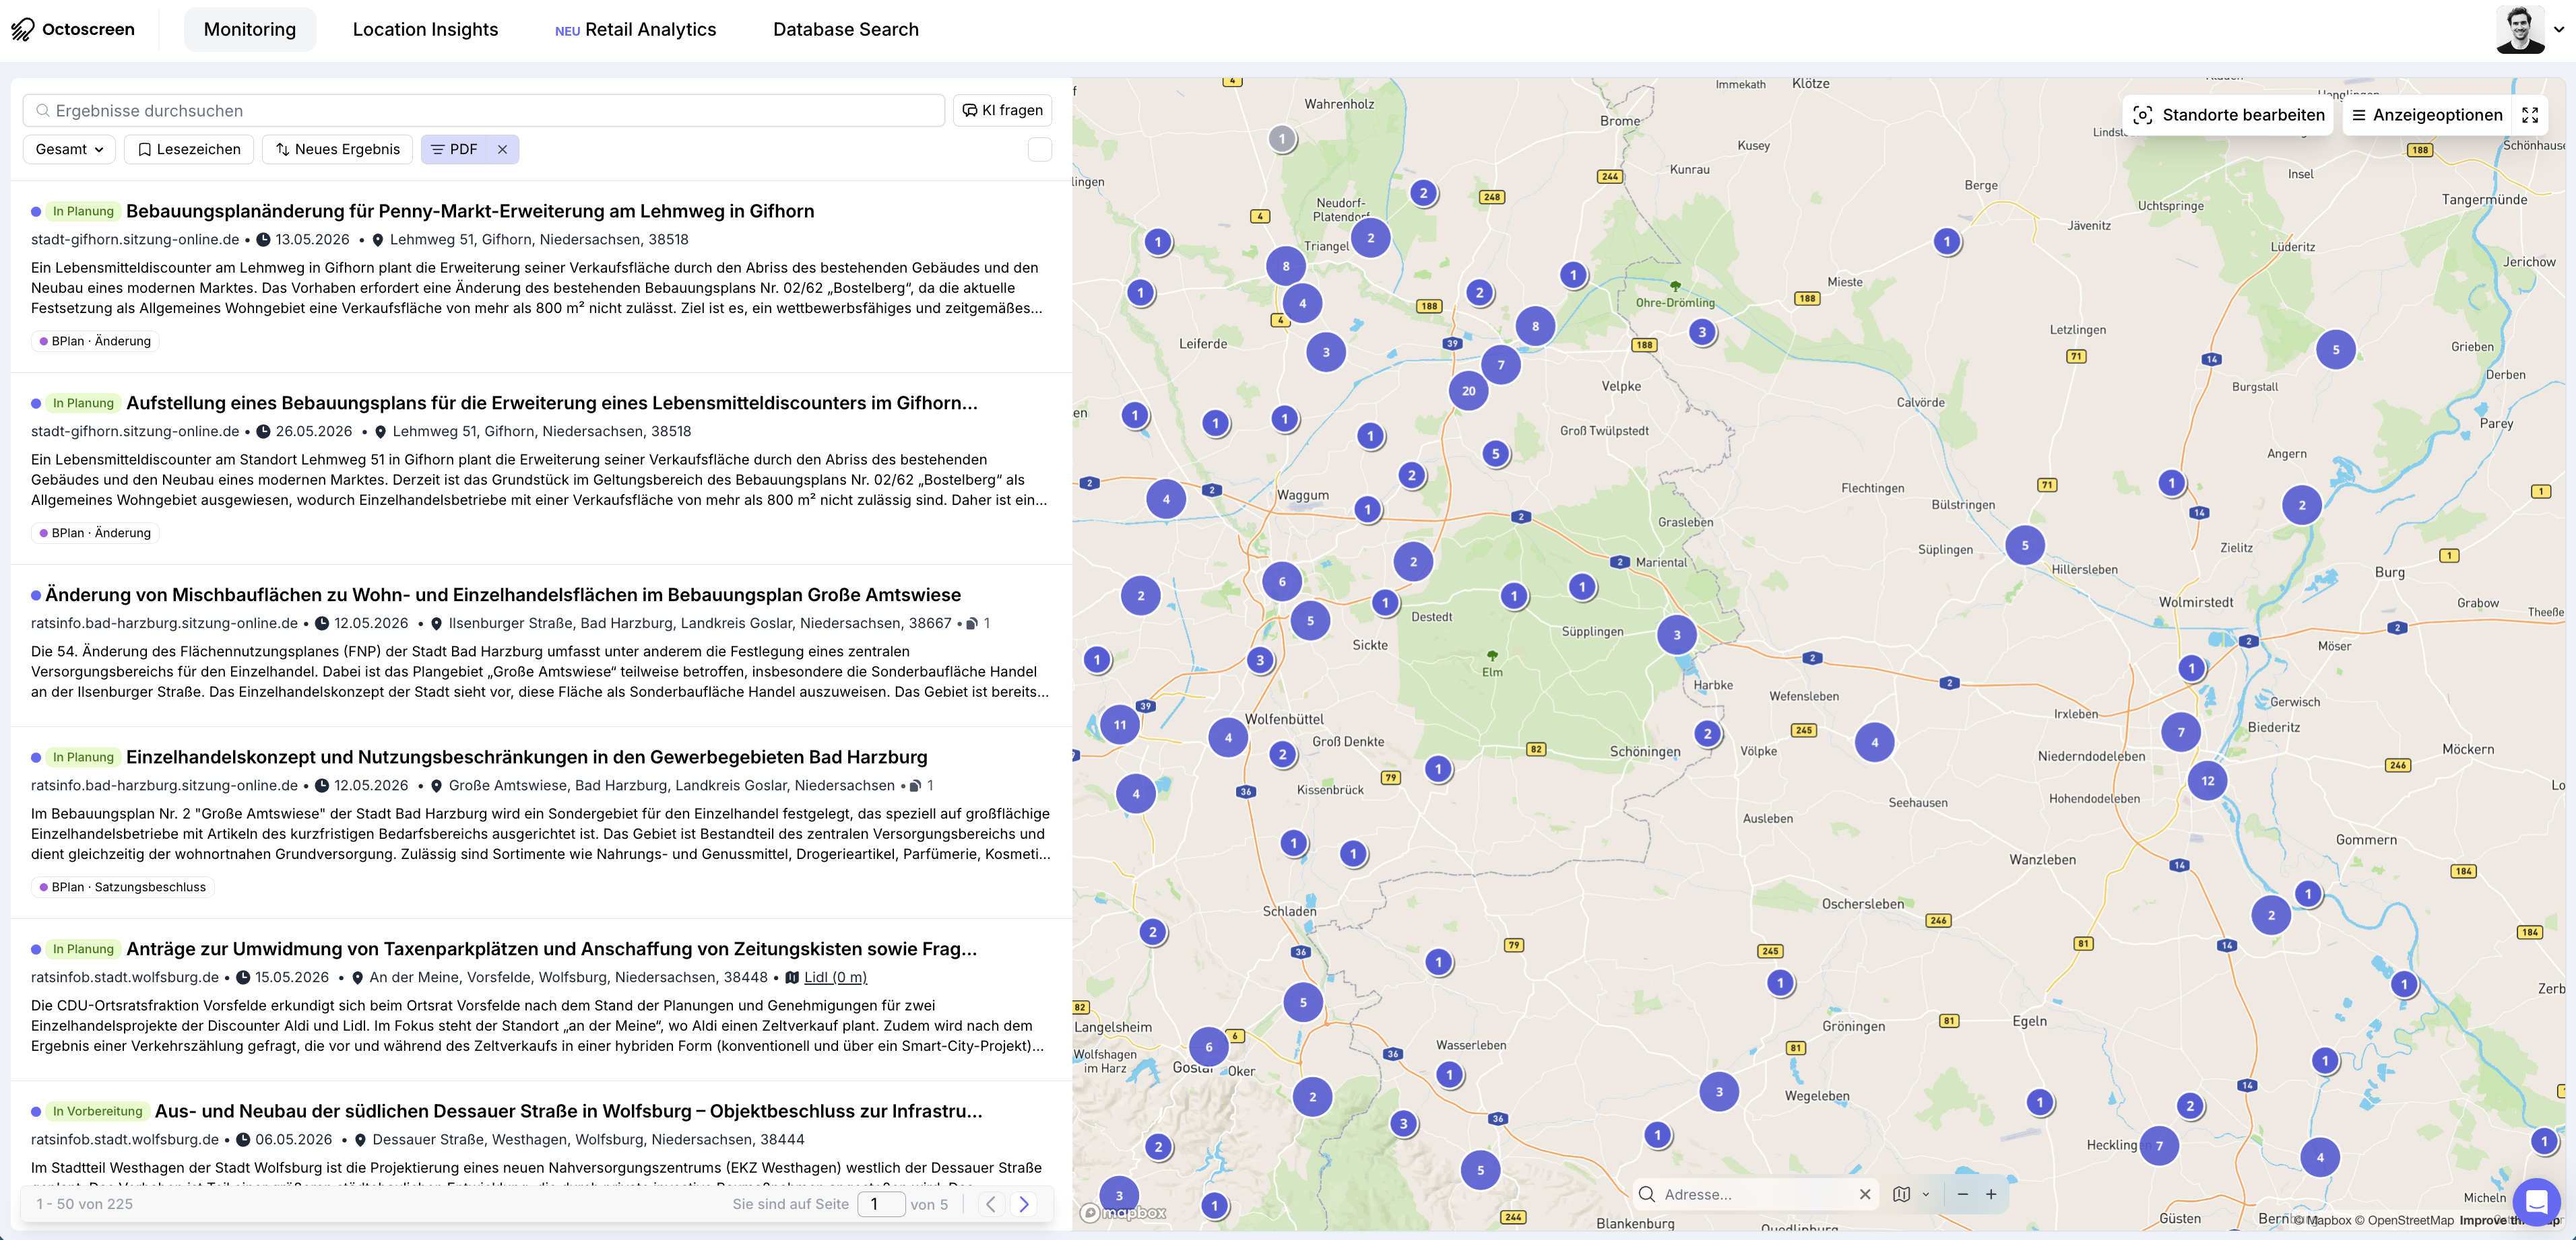Click clock icon beside date 26.05.2026
Viewport: 2576px width, 1240px height.
pos(264,432)
